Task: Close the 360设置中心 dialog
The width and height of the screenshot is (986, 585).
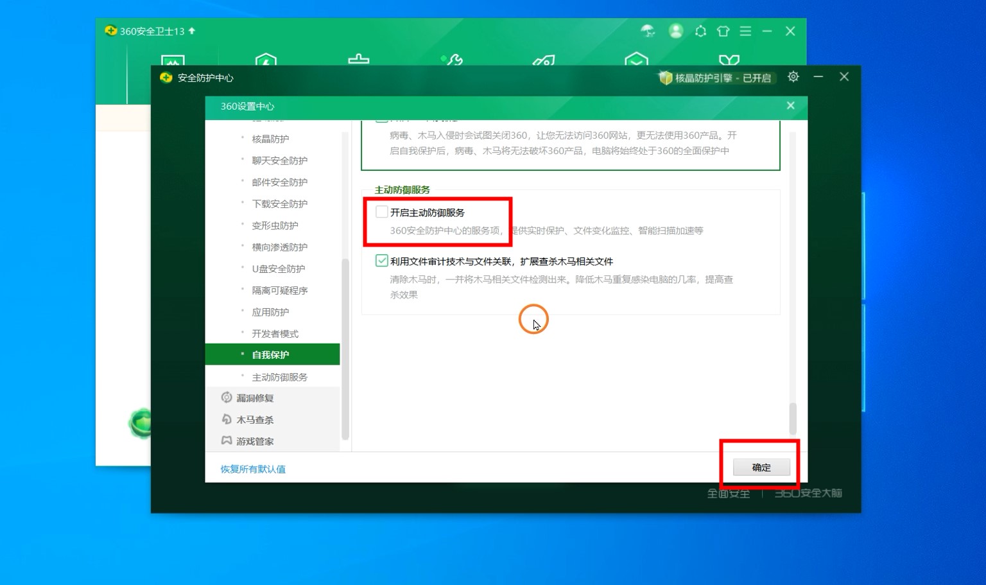Action: pos(791,106)
